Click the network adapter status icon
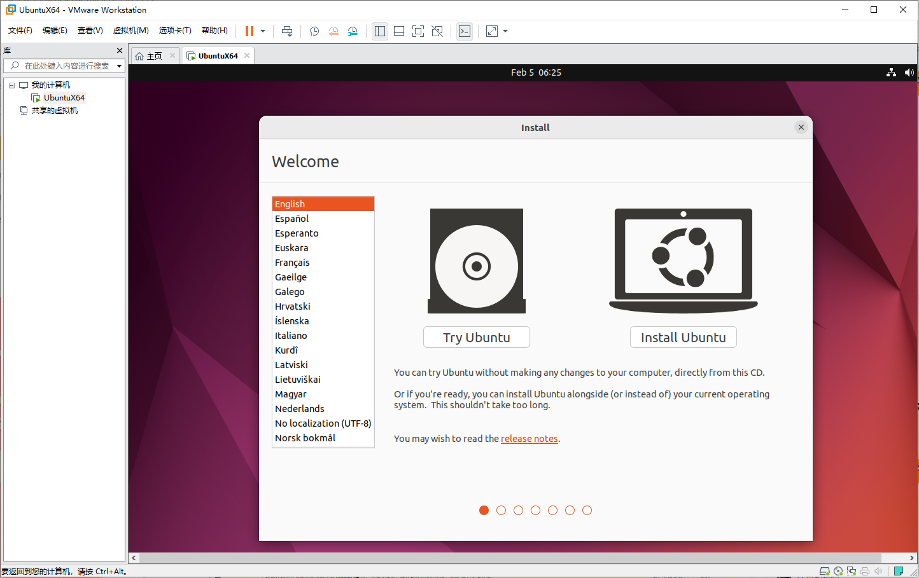The width and height of the screenshot is (919, 578). point(852,571)
